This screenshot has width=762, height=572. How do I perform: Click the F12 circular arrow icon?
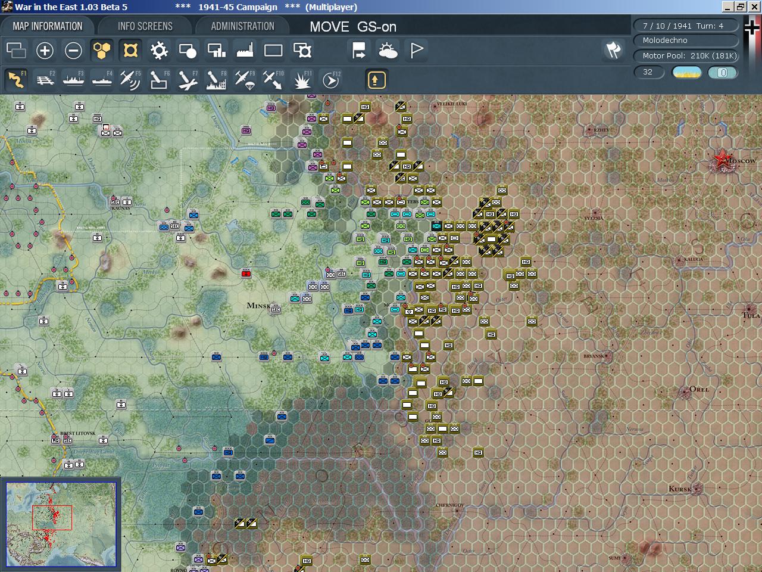tap(331, 79)
